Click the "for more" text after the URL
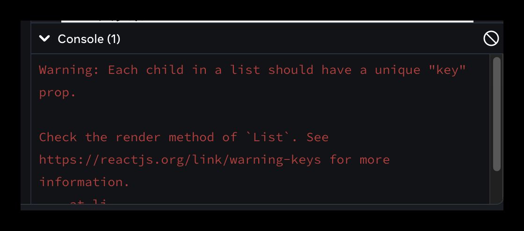Viewport: 524px width, 231px height. (x=359, y=160)
